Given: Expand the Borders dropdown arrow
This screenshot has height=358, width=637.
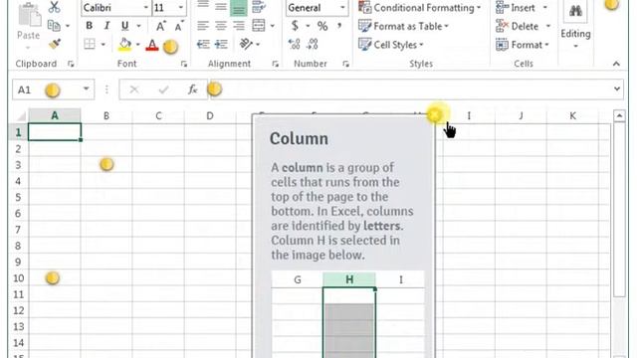Looking at the screenshot, I should pos(104,44).
